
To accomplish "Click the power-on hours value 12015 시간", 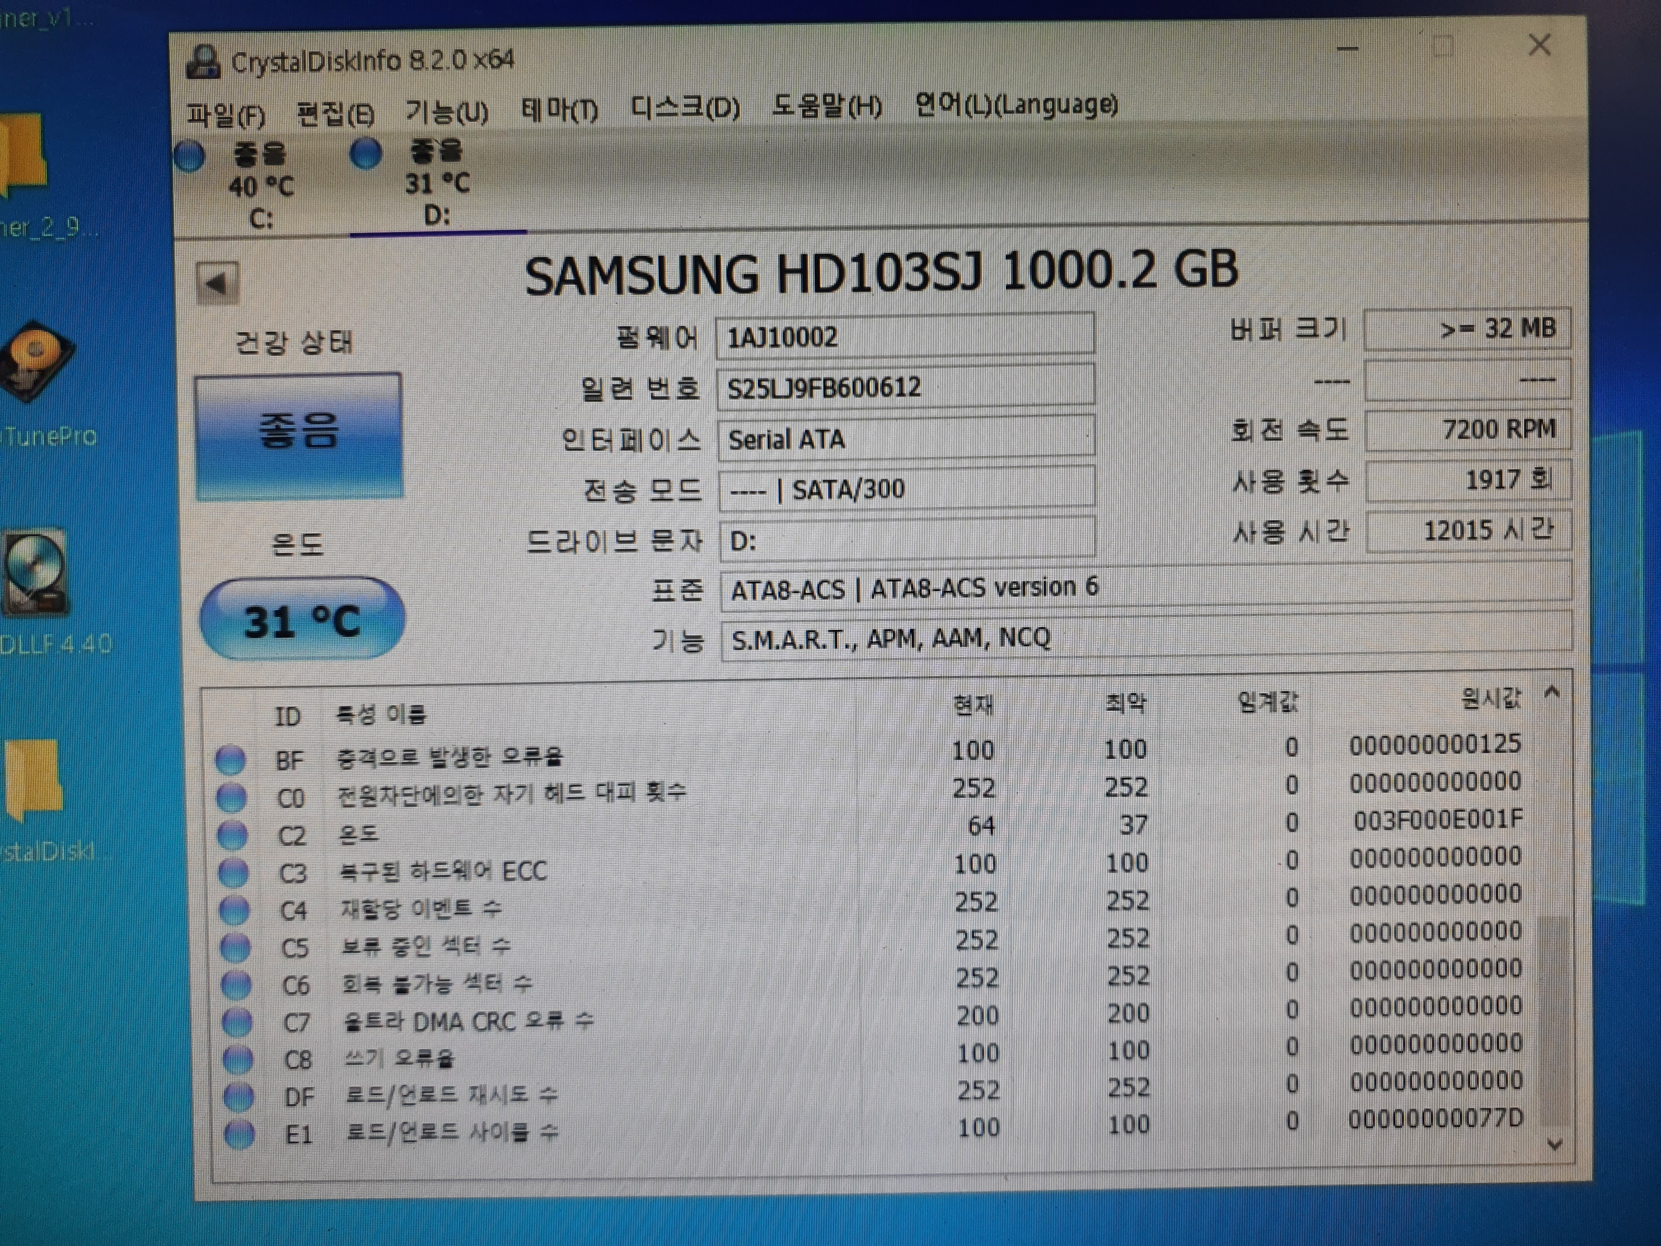I will click(x=1469, y=530).
